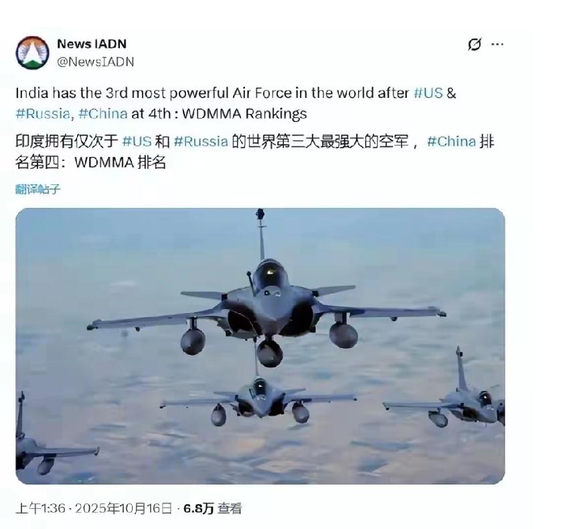567x529 pixels.
Task: Open the fighter jets photo
Action: pos(260,346)
